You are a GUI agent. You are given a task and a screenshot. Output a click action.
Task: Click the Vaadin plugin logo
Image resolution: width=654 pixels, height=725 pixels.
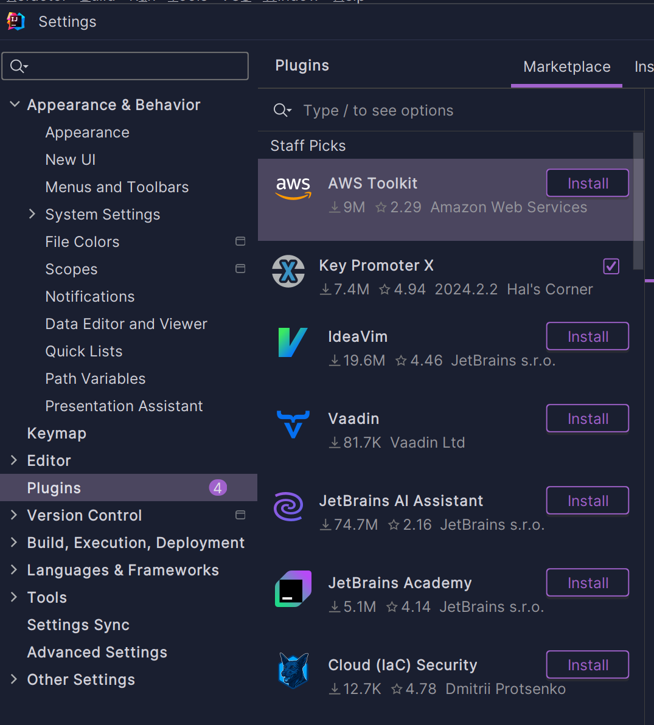pyautogui.click(x=293, y=424)
